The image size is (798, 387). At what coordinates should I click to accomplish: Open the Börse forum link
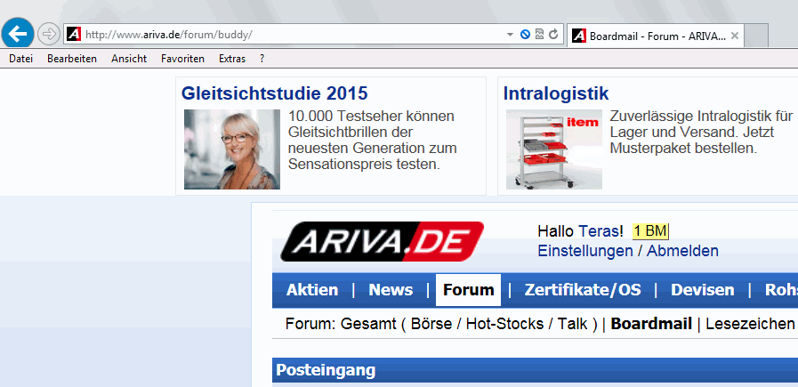coord(431,324)
